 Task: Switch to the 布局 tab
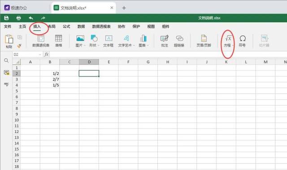[52, 27]
